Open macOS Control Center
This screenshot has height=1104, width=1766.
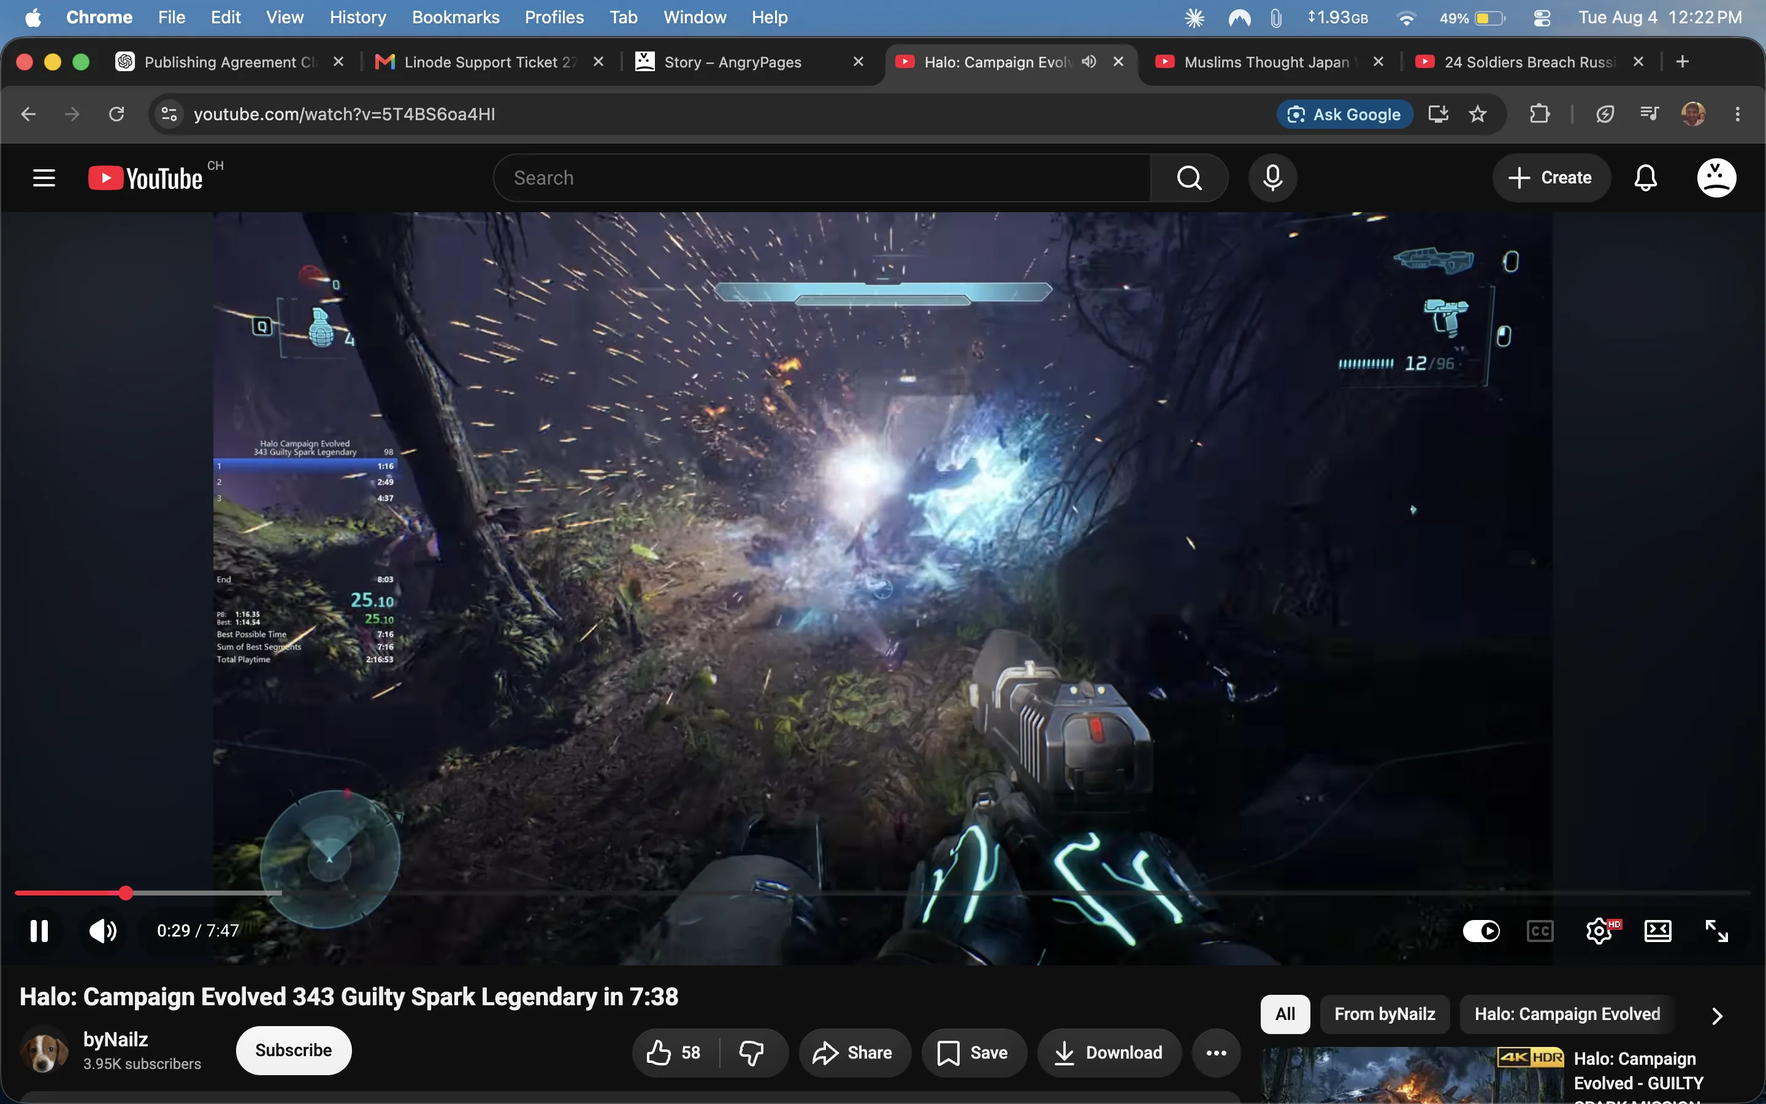1541,18
